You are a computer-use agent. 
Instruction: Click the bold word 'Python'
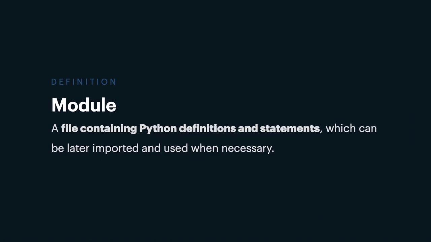[158, 129]
